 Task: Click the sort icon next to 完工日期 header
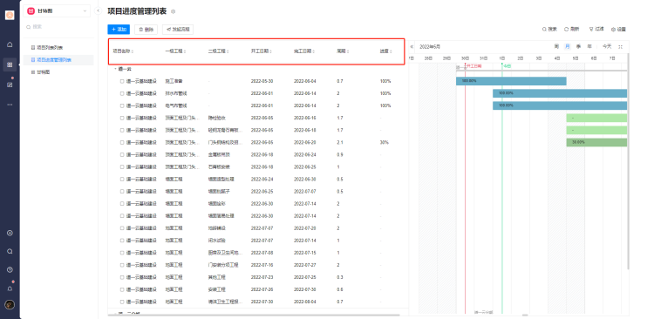tap(313, 51)
